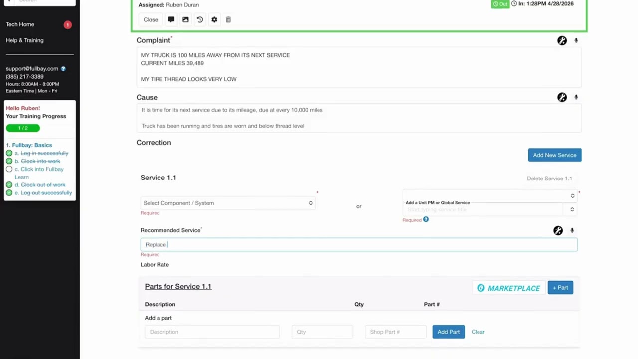Click the support@fullbay.com email link
Screen dimensions: 638x359
32,69
